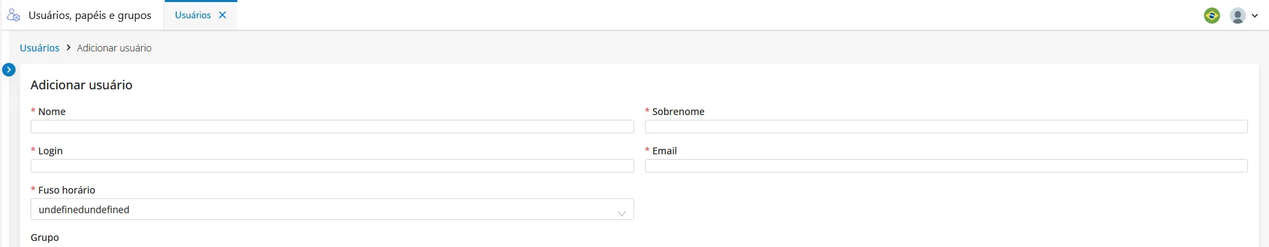Expand the side panel with blue arrow
1269x247 pixels.
9,70
